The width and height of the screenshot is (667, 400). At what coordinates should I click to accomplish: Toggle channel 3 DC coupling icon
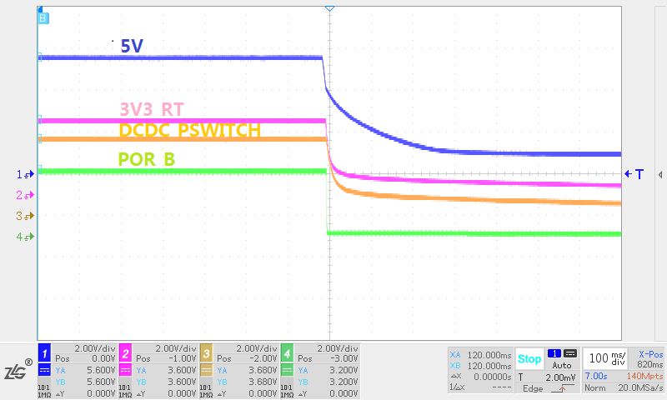(x=206, y=370)
